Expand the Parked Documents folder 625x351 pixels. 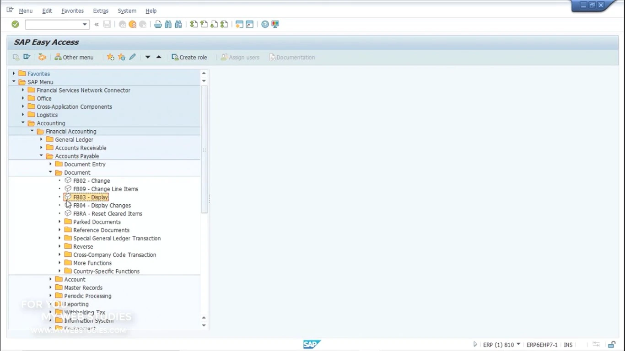[x=59, y=222]
